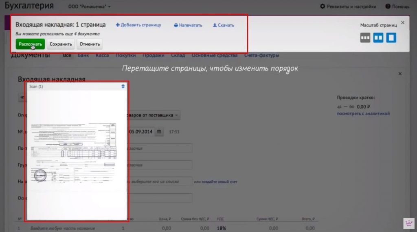Close the Входящая накладная form

[400, 74]
